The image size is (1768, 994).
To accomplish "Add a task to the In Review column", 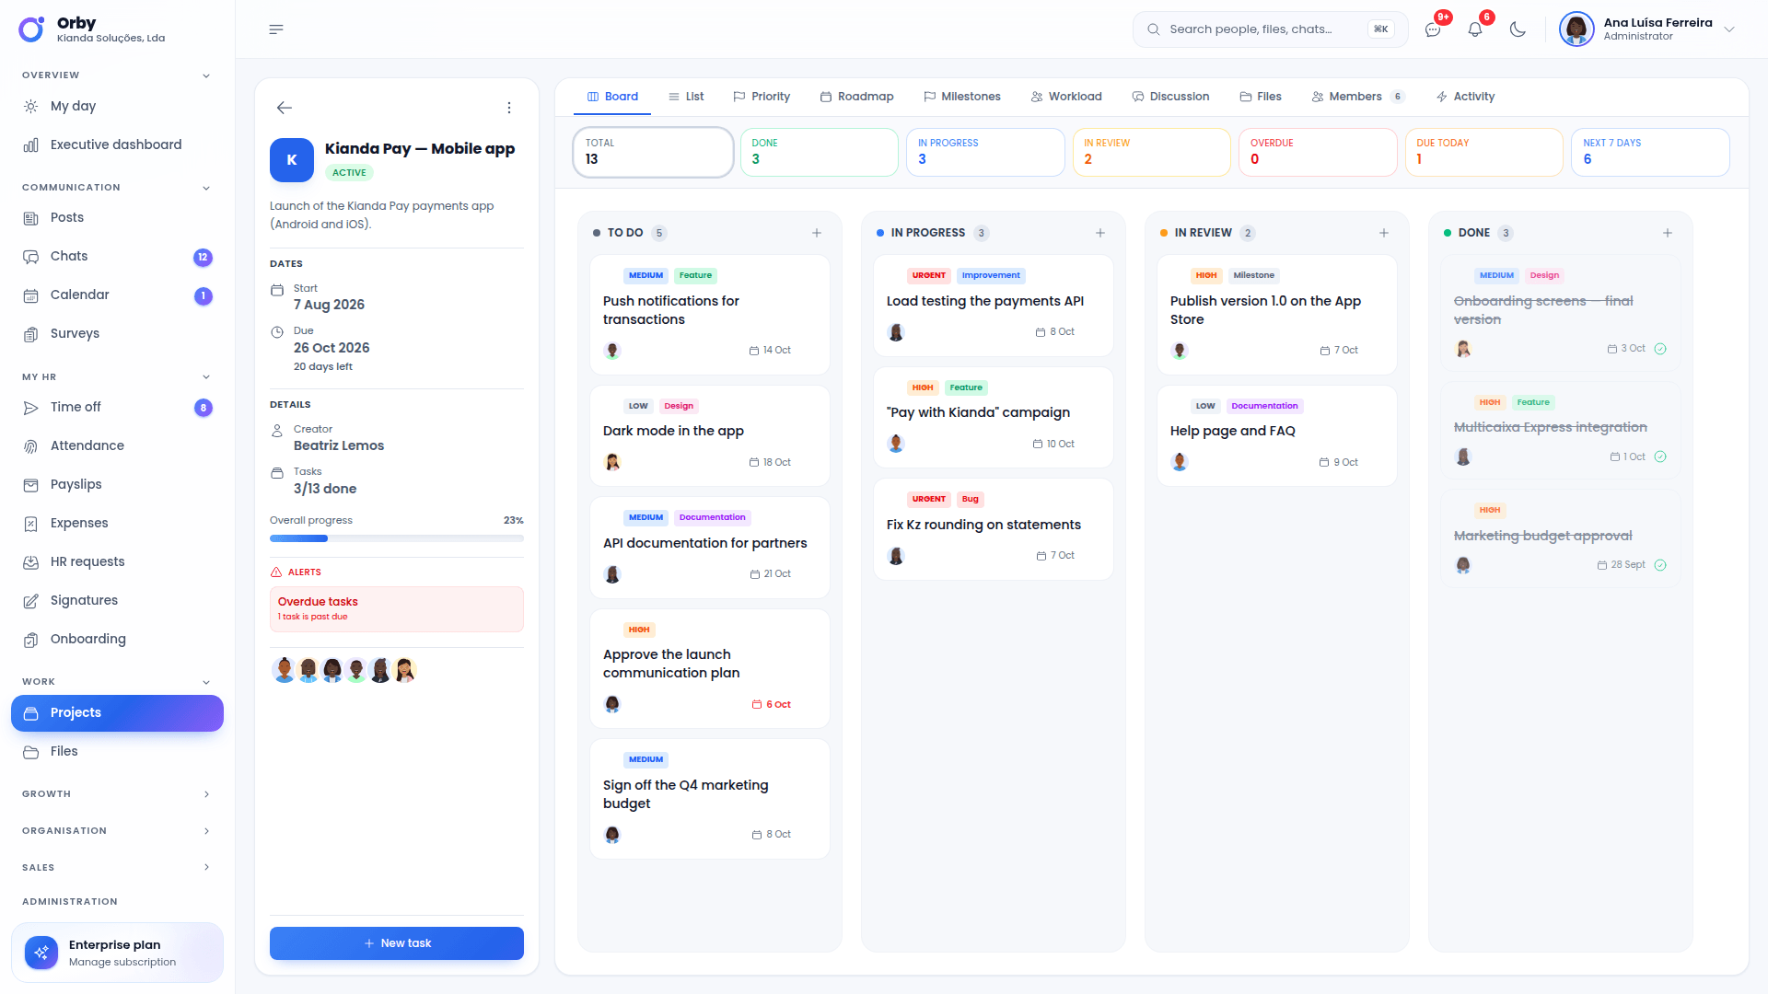I will click(x=1384, y=233).
